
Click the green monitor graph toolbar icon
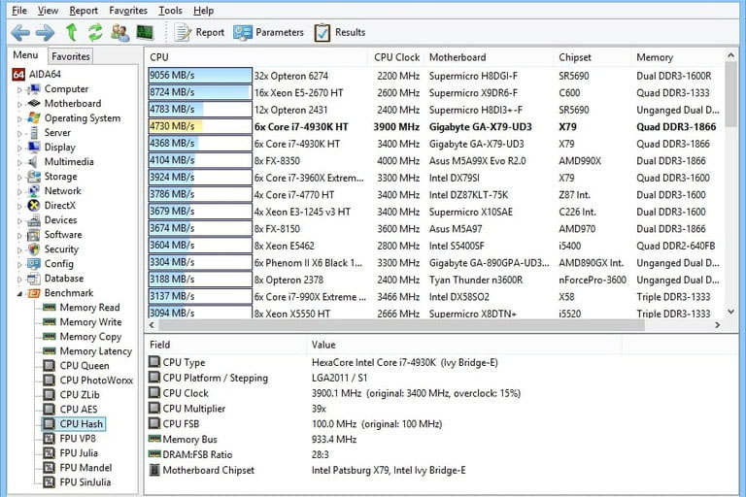145,32
